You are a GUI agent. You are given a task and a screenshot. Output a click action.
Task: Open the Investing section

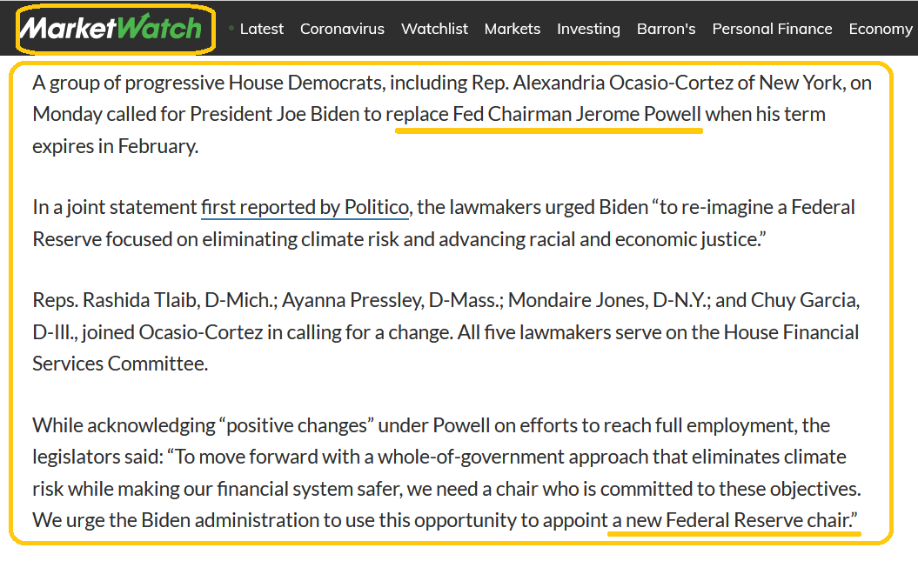click(588, 29)
